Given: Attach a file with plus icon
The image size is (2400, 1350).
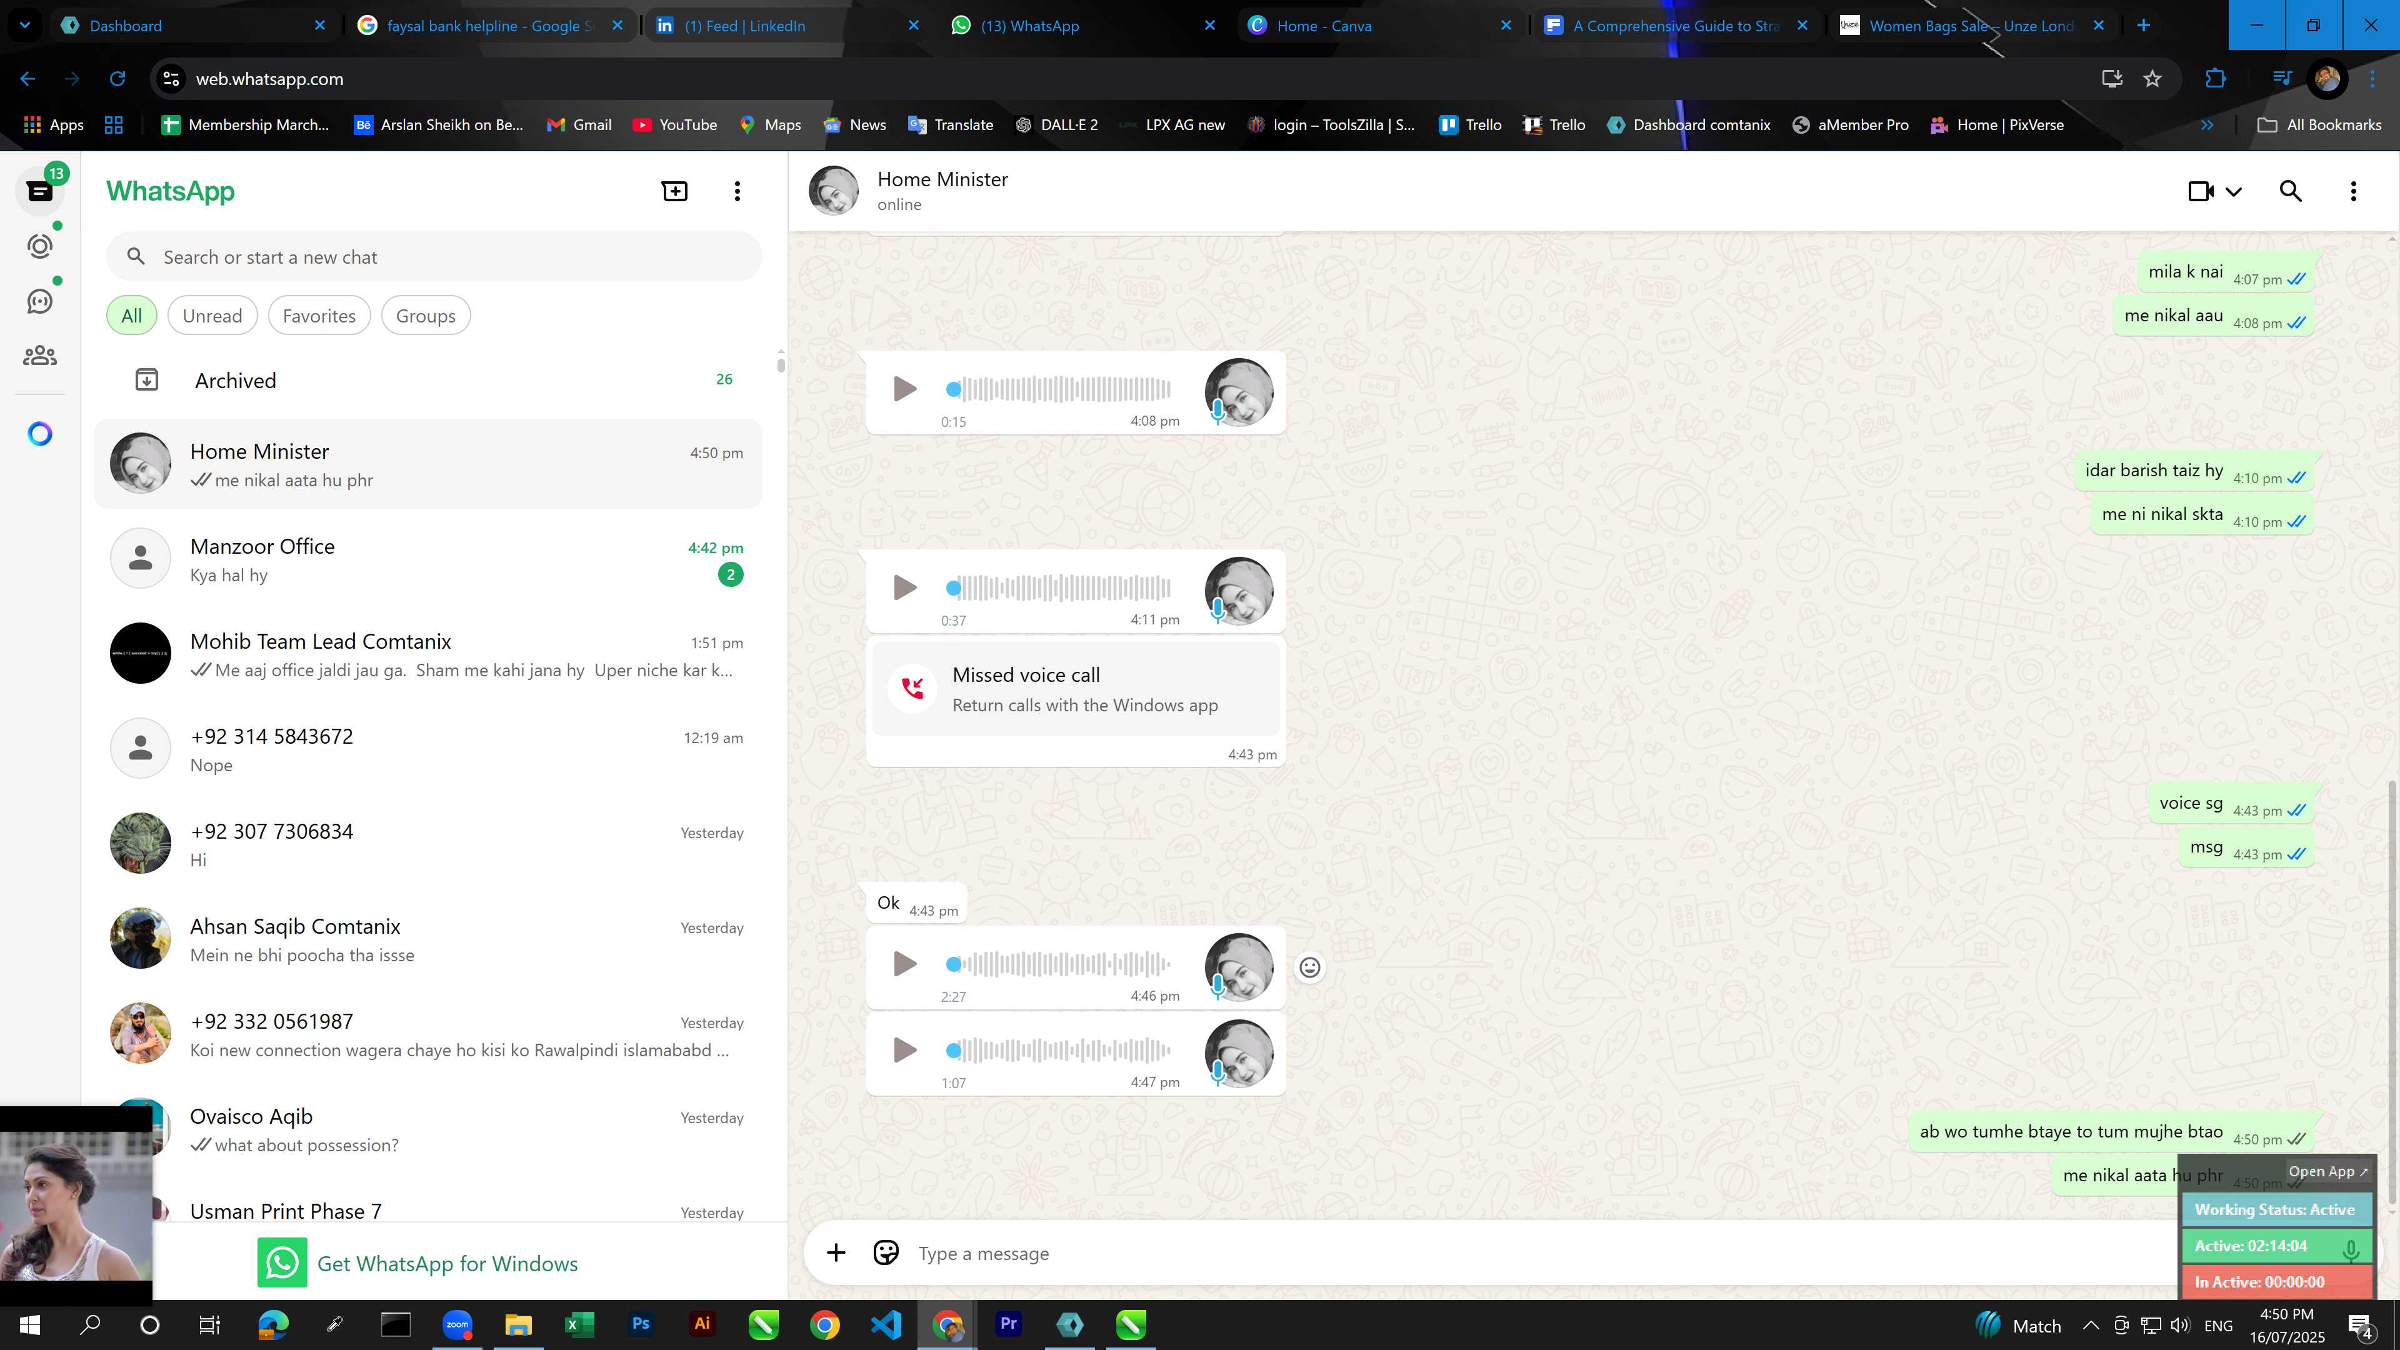Looking at the screenshot, I should (836, 1252).
